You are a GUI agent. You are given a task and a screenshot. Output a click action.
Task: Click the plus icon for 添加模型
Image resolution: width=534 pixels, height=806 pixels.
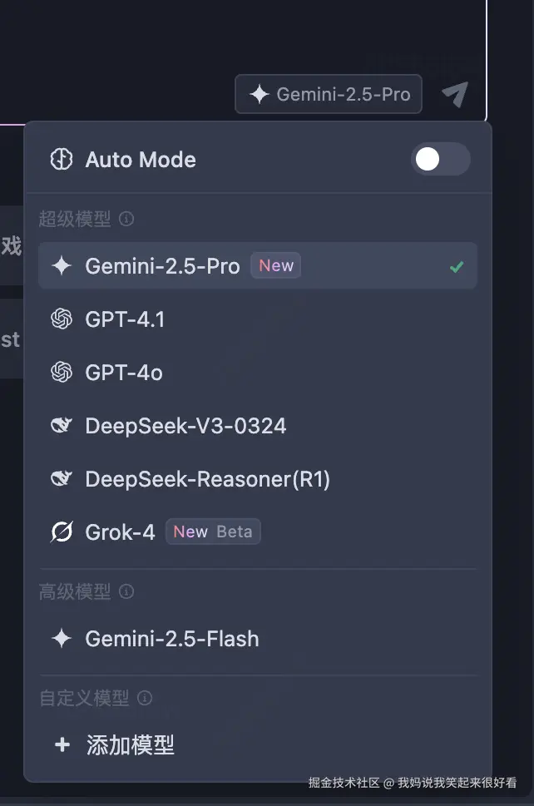[x=62, y=744]
